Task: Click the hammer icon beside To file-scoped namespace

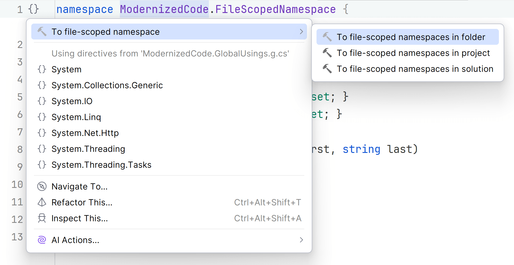Action: point(42,32)
